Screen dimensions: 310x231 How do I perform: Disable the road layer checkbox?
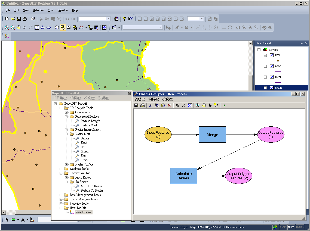pos(271,66)
